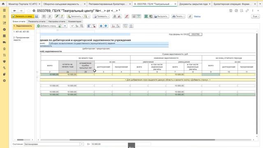Click the horizontal scrollbar beneath the report sheet
Viewport: 263px width, 148px height.
(x=142, y=140)
